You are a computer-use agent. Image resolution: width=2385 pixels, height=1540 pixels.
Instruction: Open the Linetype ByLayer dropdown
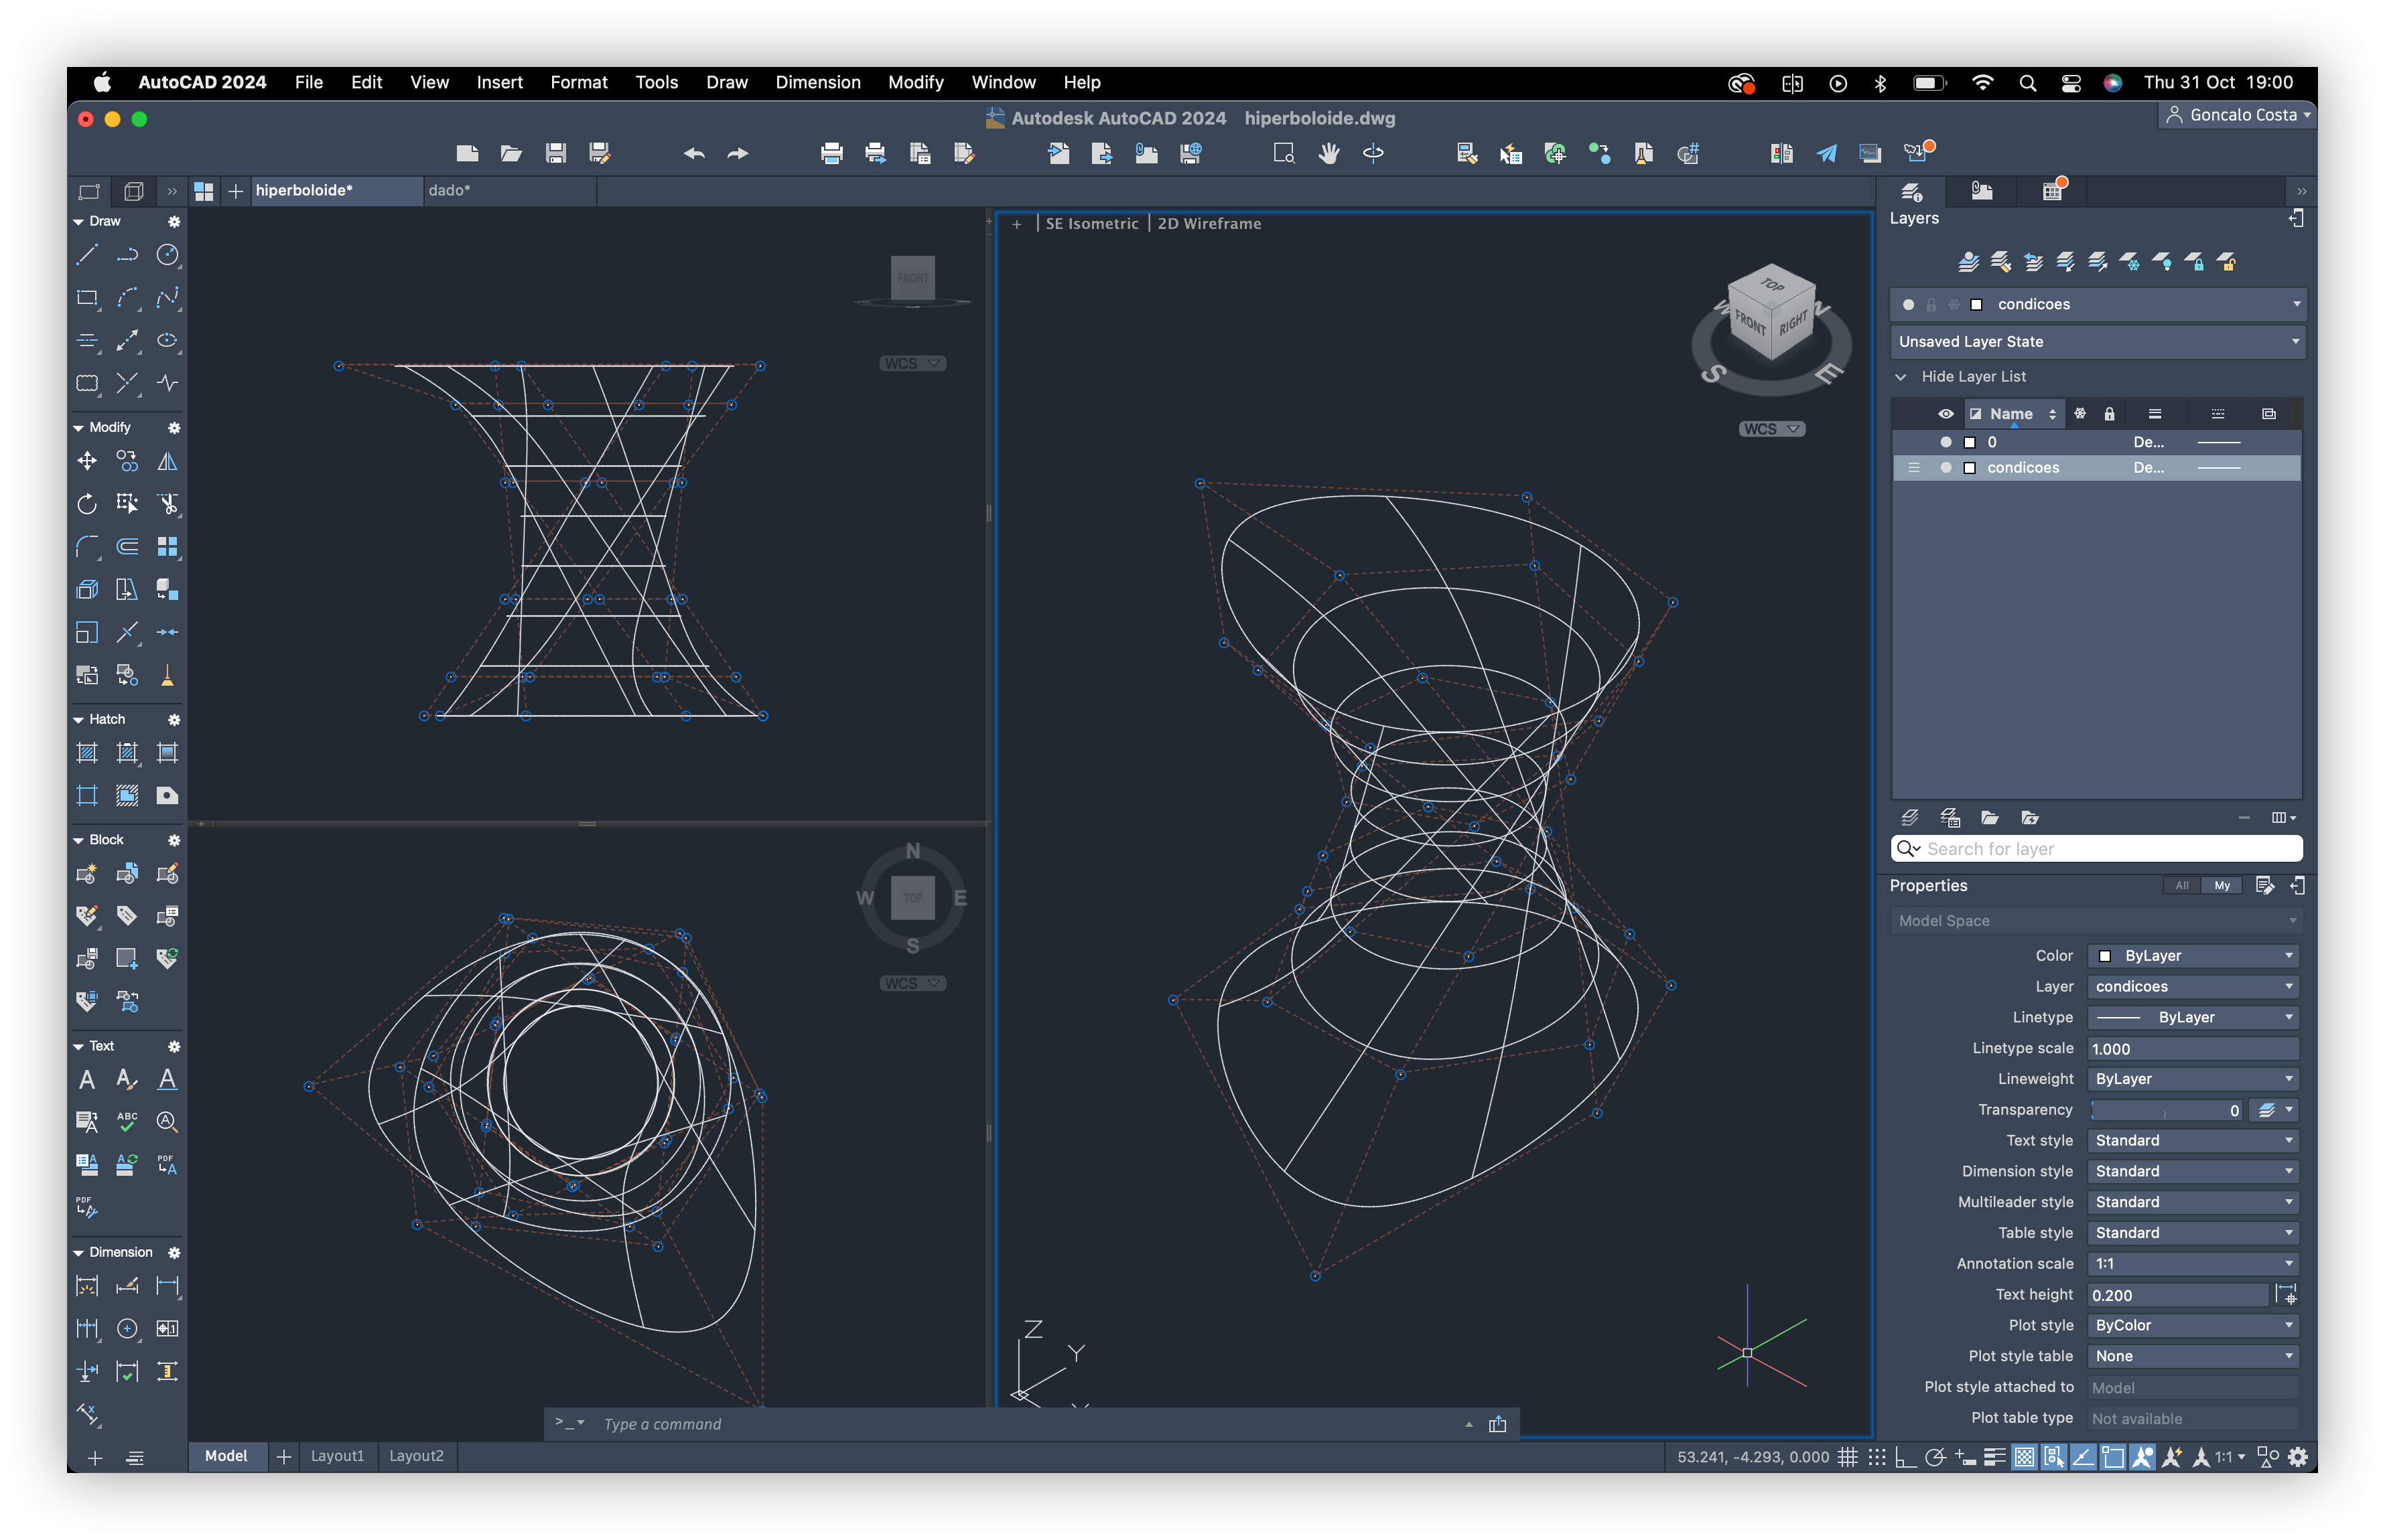pyautogui.click(x=2193, y=1017)
